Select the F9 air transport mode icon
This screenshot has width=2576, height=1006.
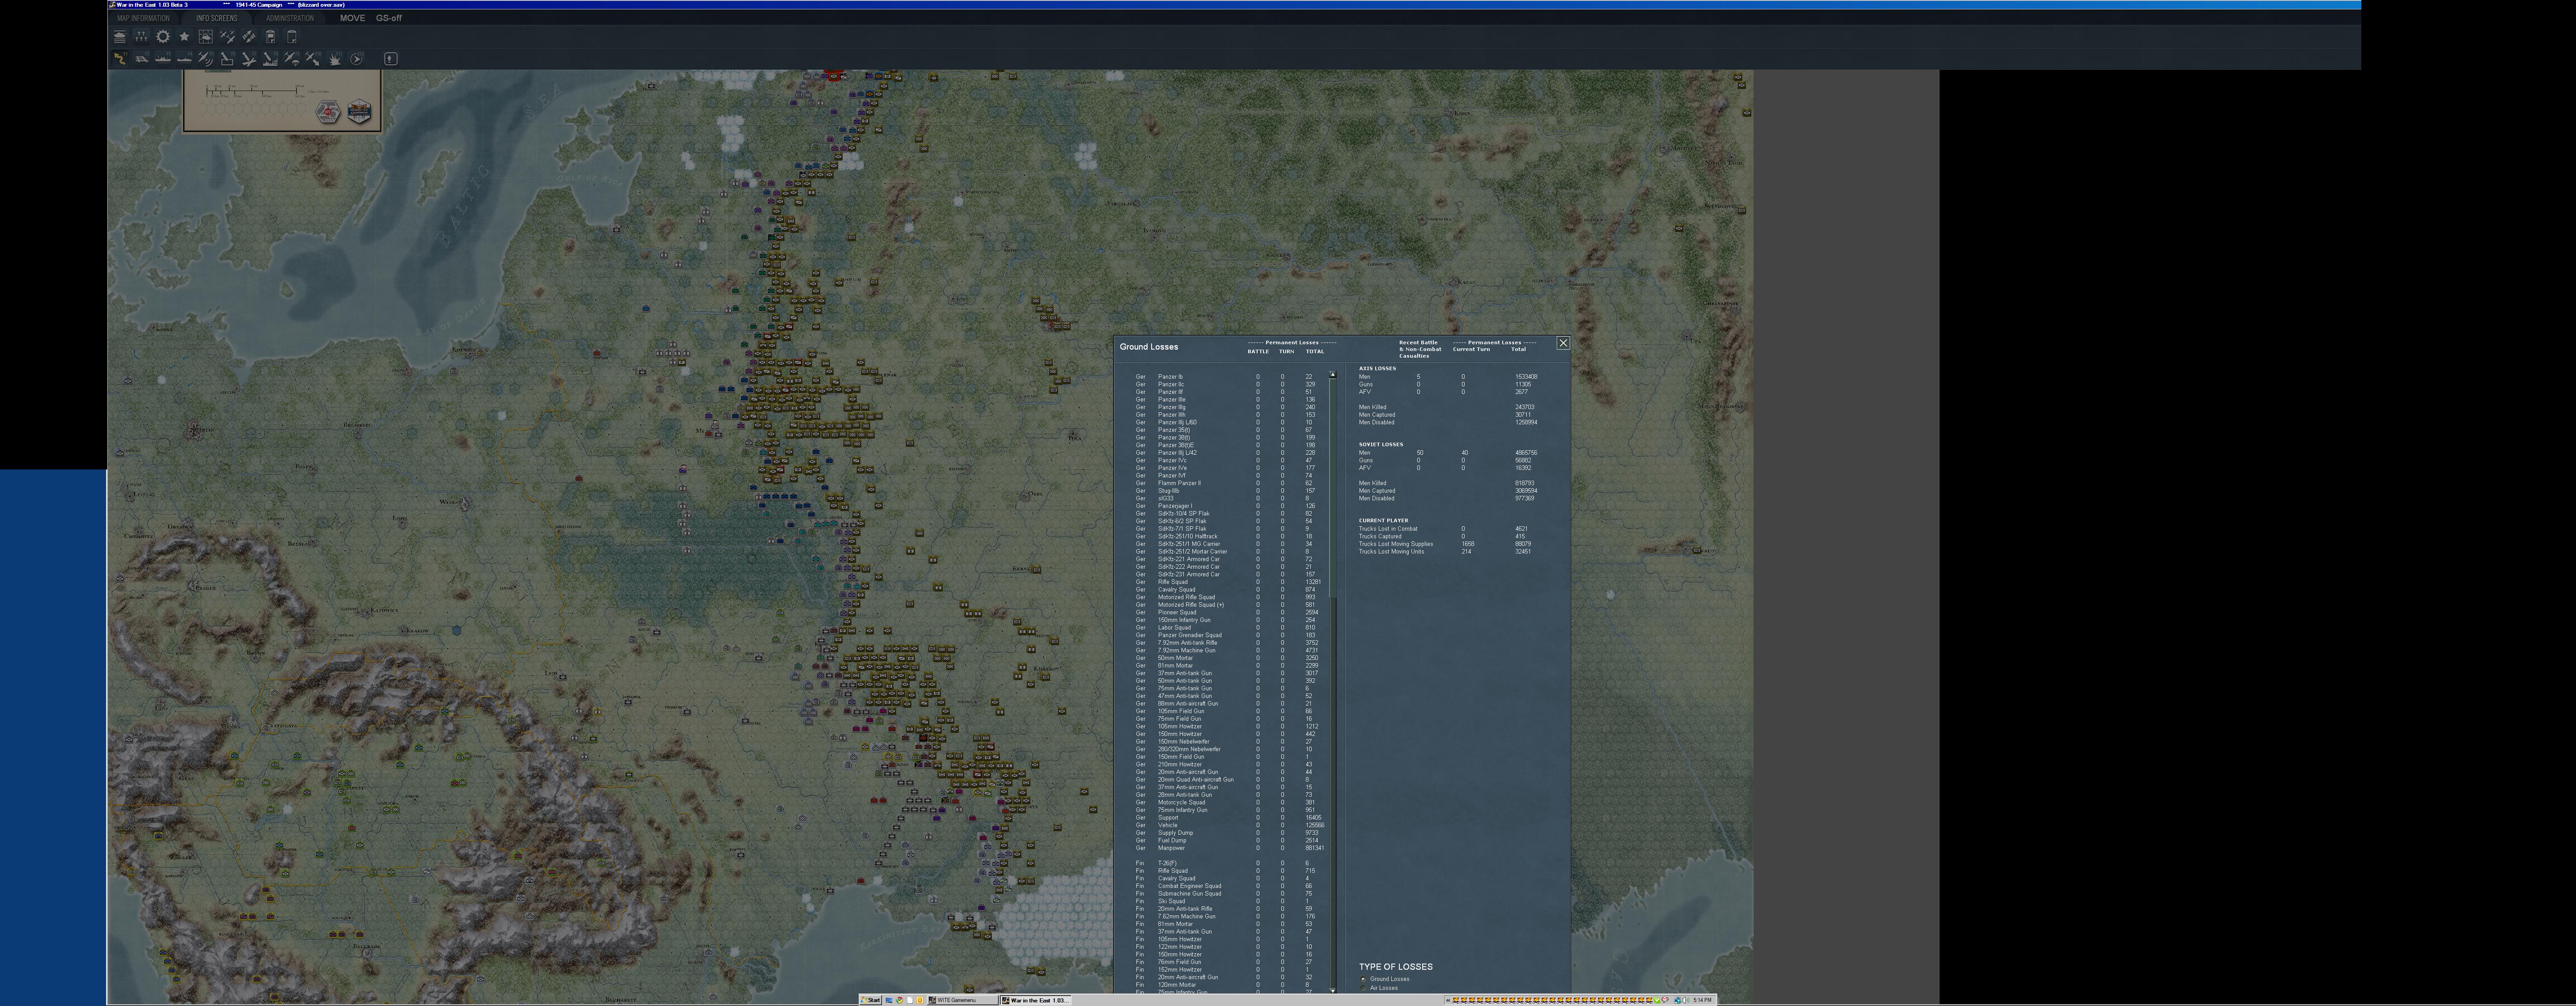pyautogui.click(x=292, y=59)
